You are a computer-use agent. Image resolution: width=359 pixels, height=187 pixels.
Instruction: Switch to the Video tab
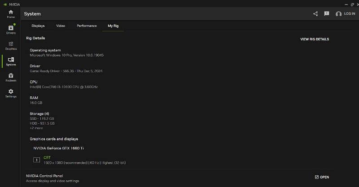click(61, 26)
